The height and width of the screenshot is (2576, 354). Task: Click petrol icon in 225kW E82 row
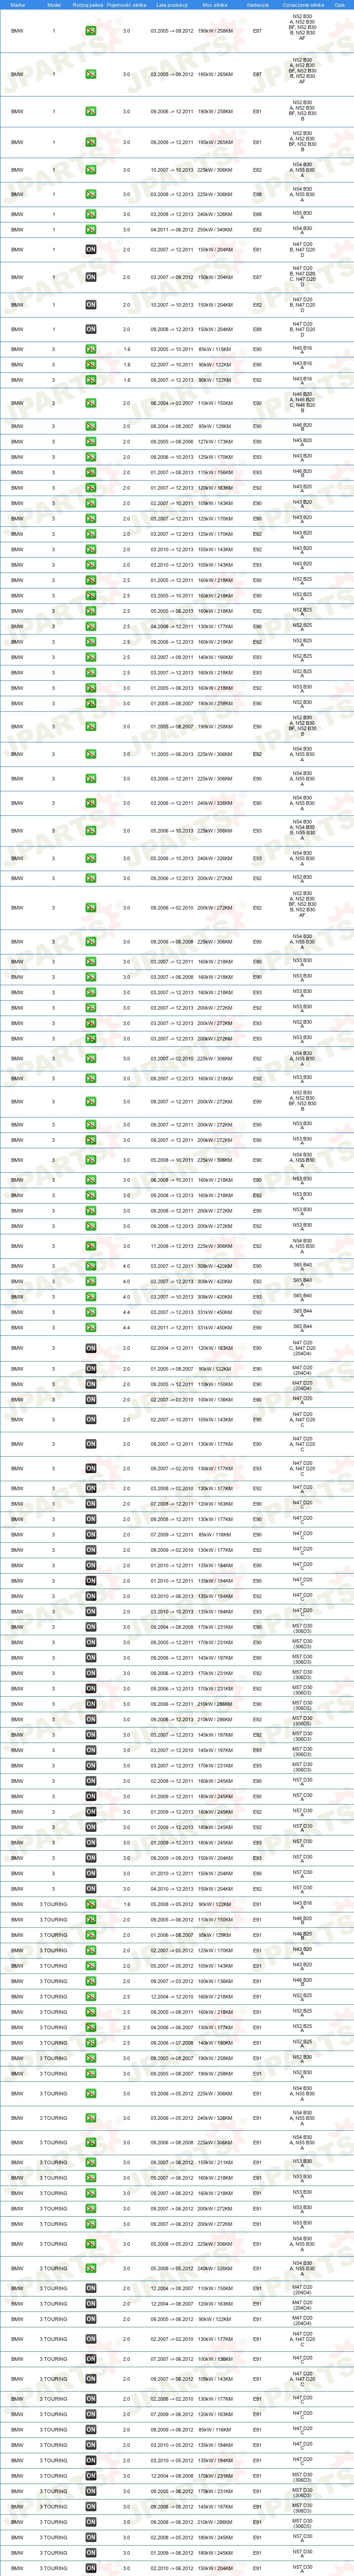point(91,170)
